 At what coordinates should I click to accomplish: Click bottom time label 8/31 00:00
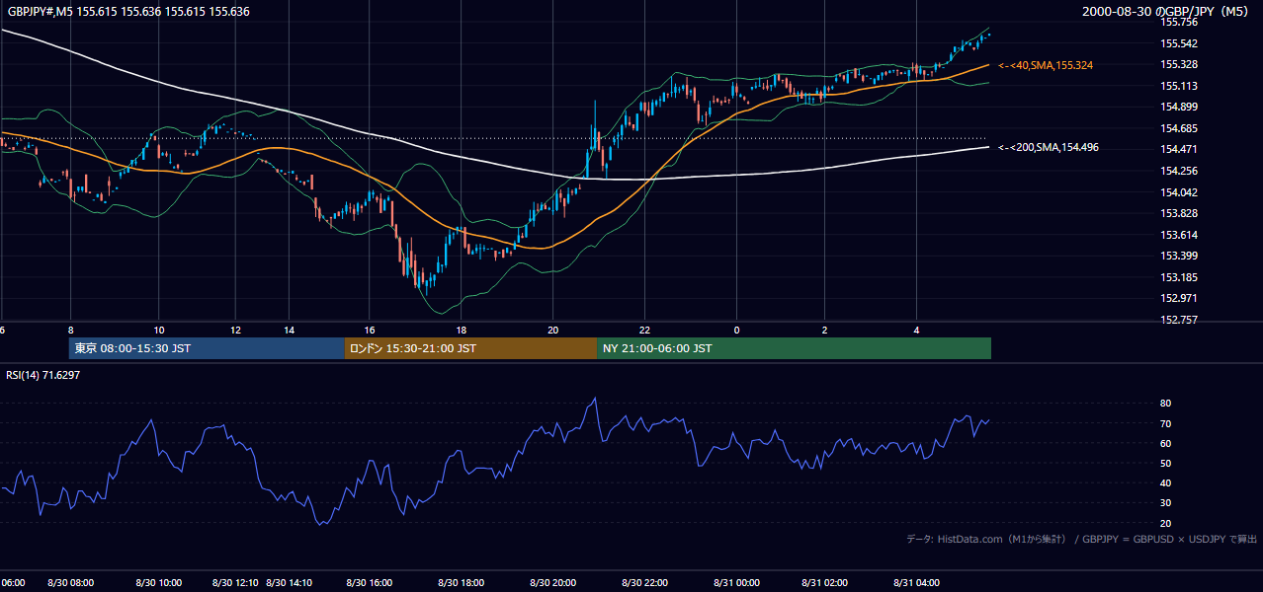pyautogui.click(x=736, y=583)
